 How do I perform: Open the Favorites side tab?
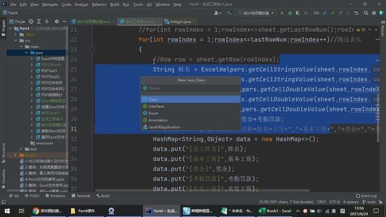(x=3, y=178)
